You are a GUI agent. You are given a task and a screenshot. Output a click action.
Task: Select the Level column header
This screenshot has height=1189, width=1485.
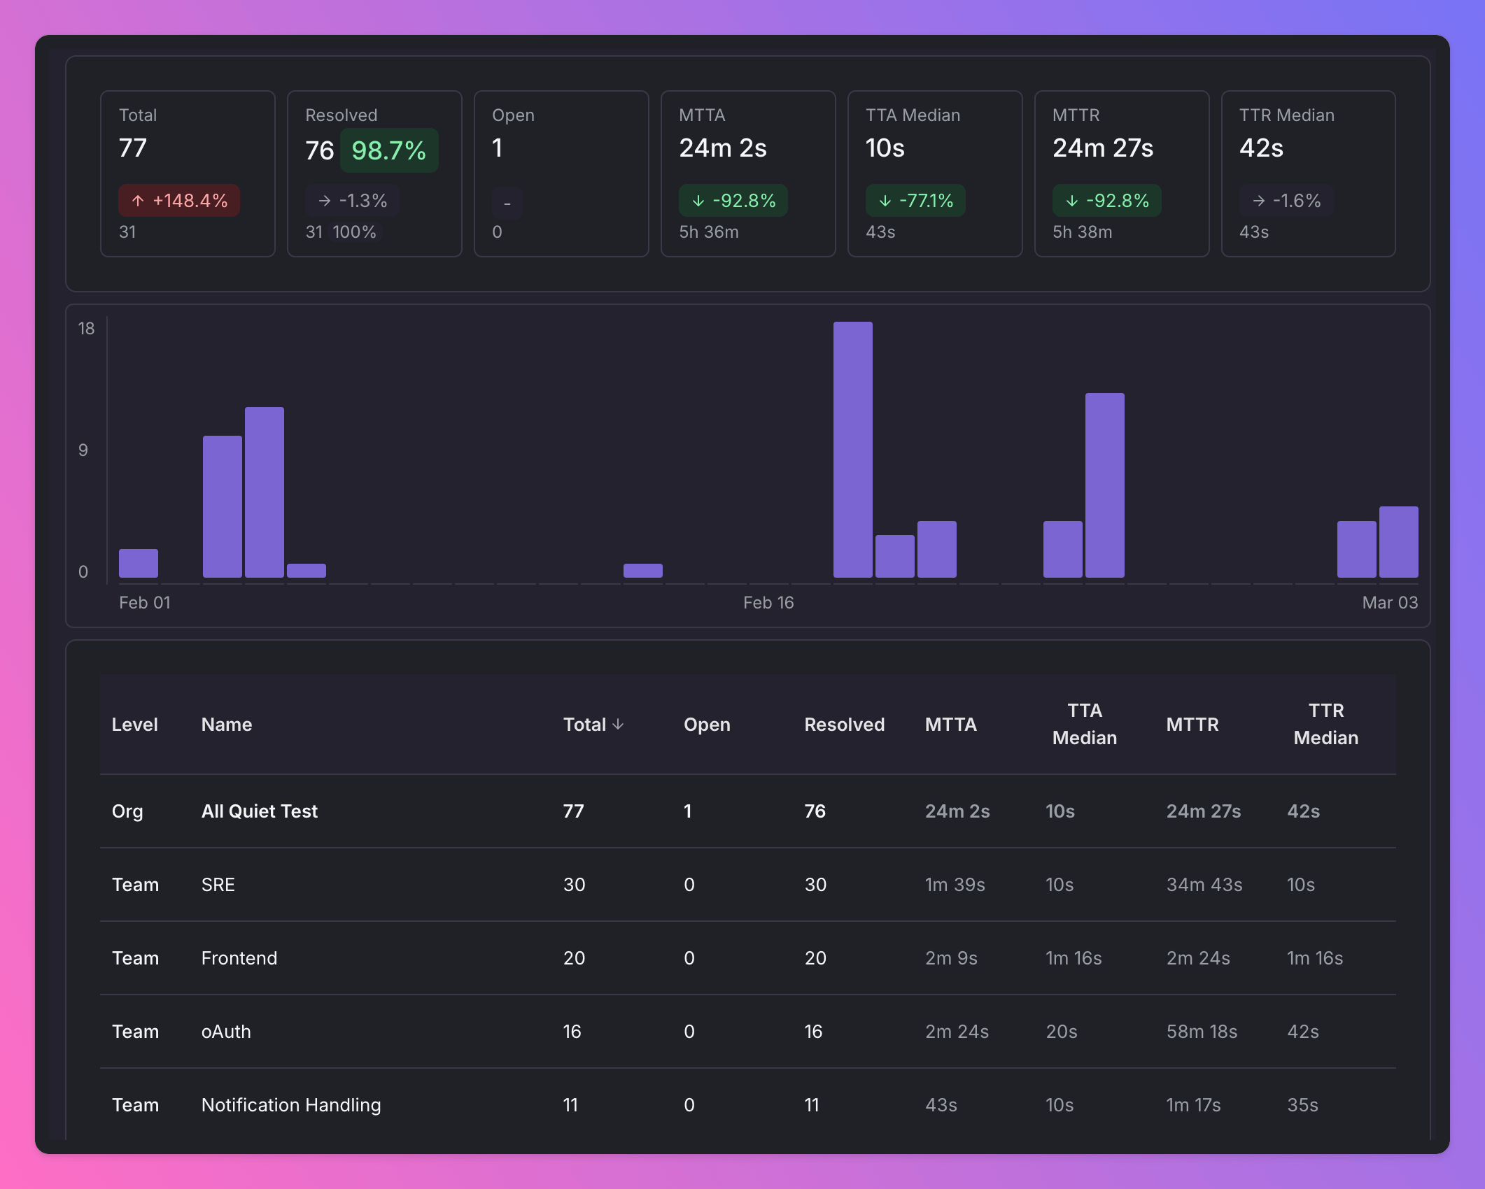tap(135, 725)
